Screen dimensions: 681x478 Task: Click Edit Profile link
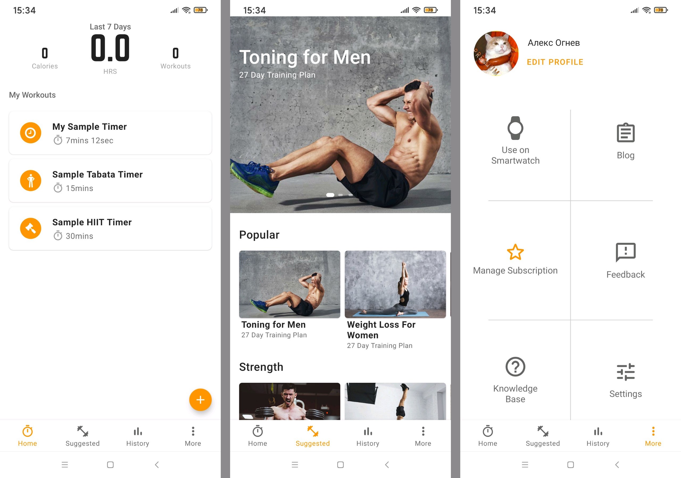(x=555, y=61)
